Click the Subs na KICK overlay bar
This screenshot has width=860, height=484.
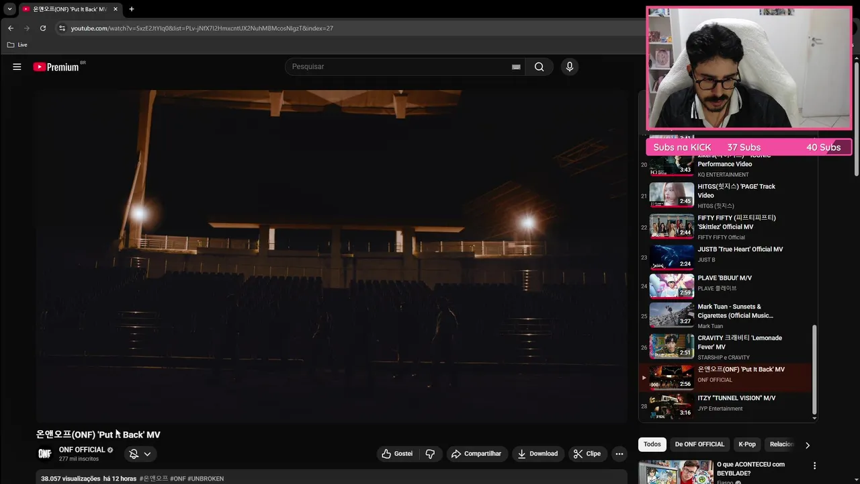coord(748,147)
